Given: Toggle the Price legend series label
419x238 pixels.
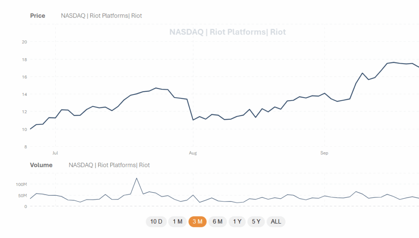Looking at the screenshot, I should point(101,16).
